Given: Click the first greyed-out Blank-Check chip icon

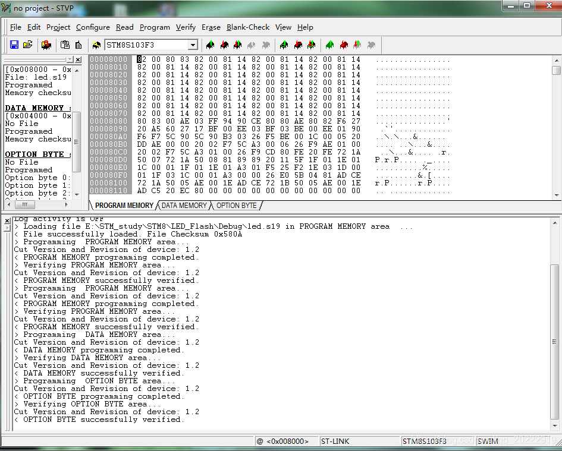Looking at the screenshot, I should [x=266, y=45].
